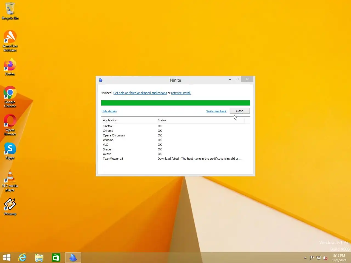Screen dimensions: 351x263
Task: Select the Firefox desktop shortcut
Action: click(10, 67)
